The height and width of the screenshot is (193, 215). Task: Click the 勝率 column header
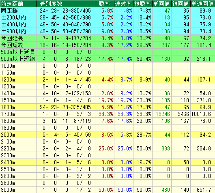click(105, 4)
